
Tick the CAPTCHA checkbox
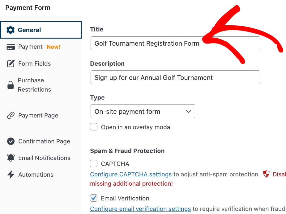point(94,164)
